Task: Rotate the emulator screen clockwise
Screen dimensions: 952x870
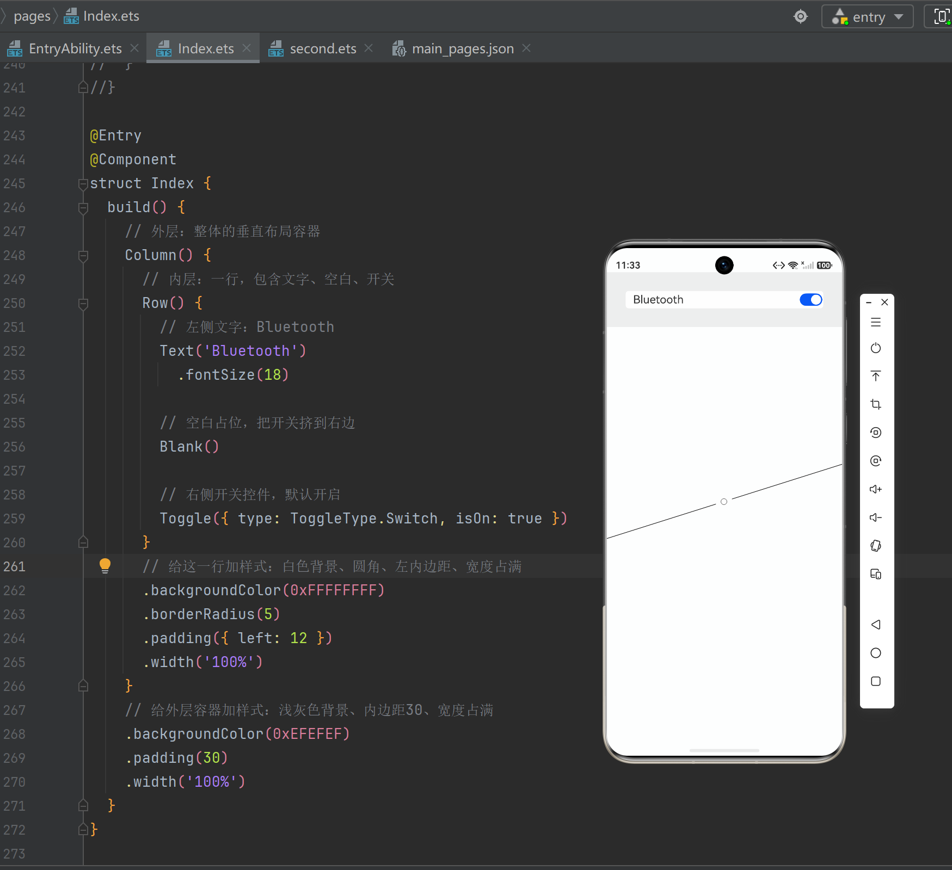Action: 875,461
